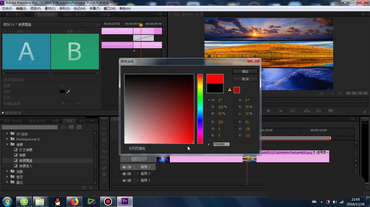Select the Selection arrow tool
The image size is (370, 207).
click(104, 123)
